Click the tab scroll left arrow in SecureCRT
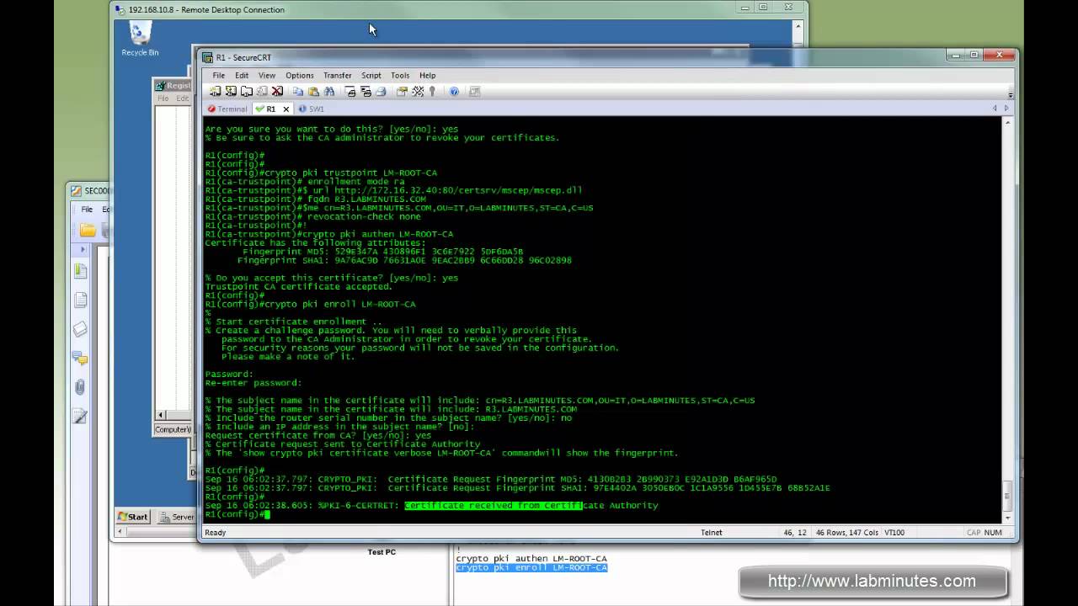Screen dimensions: 1078x606 [x=995, y=109]
